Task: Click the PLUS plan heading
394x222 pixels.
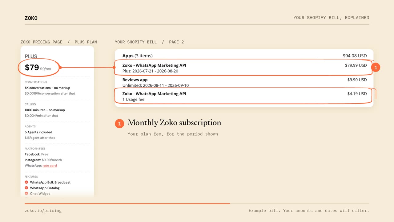Action: (x=31, y=56)
